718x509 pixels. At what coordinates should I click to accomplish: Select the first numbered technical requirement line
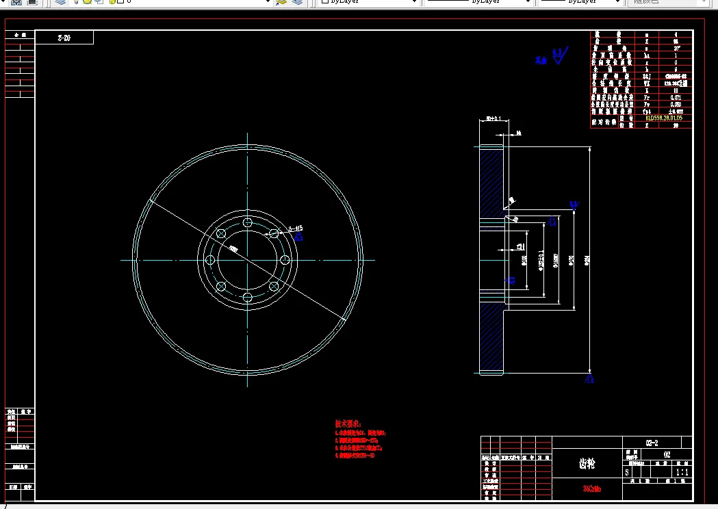pyautogui.click(x=361, y=432)
